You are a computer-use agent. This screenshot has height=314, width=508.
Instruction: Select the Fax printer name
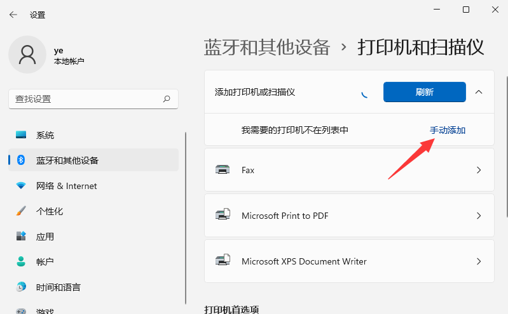tap(248, 170)
